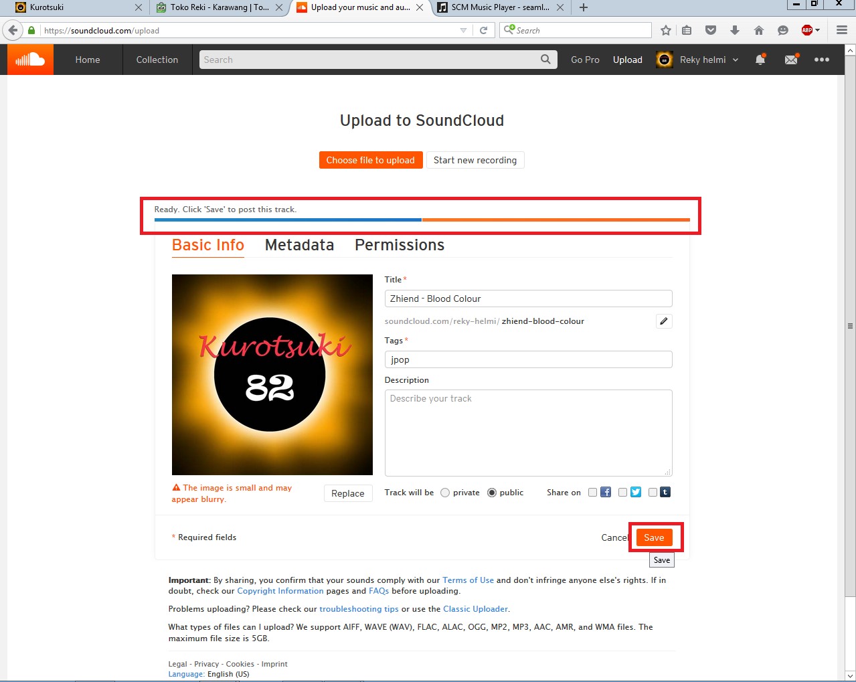
Task: Replace the track artwork image
Action: pyautogui.click(x=348, y=493)
